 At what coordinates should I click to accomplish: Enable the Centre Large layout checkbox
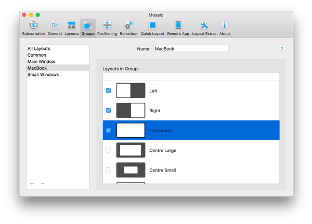coord(108,150)
